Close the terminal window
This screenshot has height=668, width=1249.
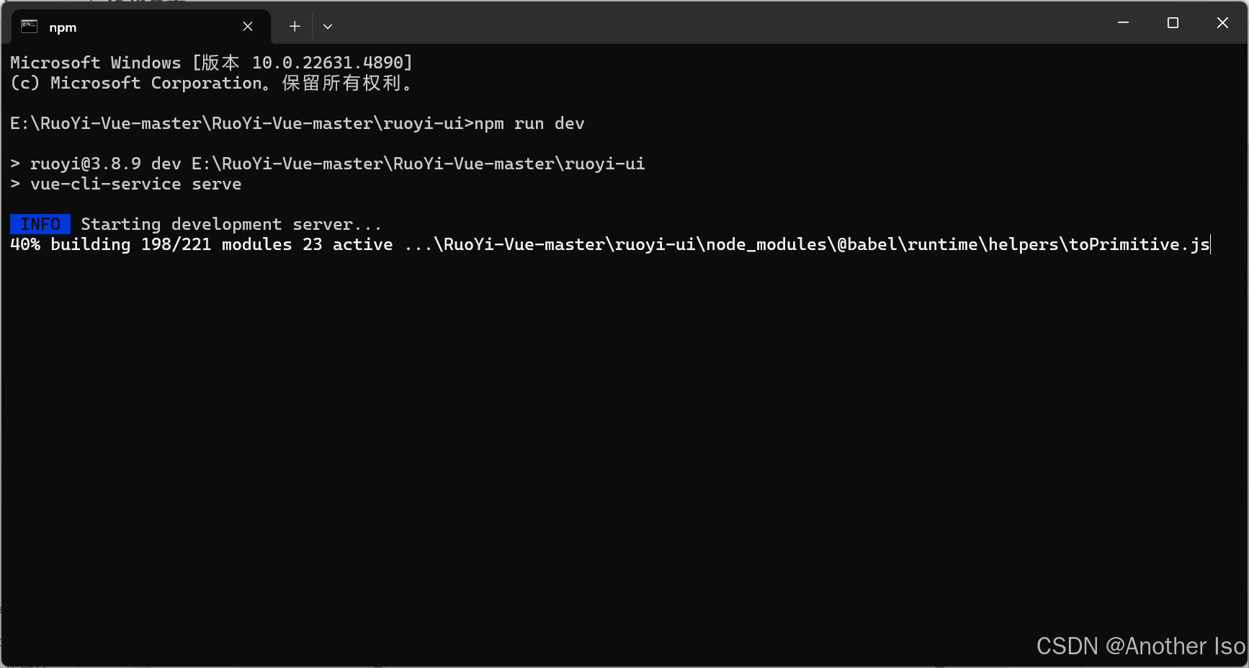coord(1222,23)
